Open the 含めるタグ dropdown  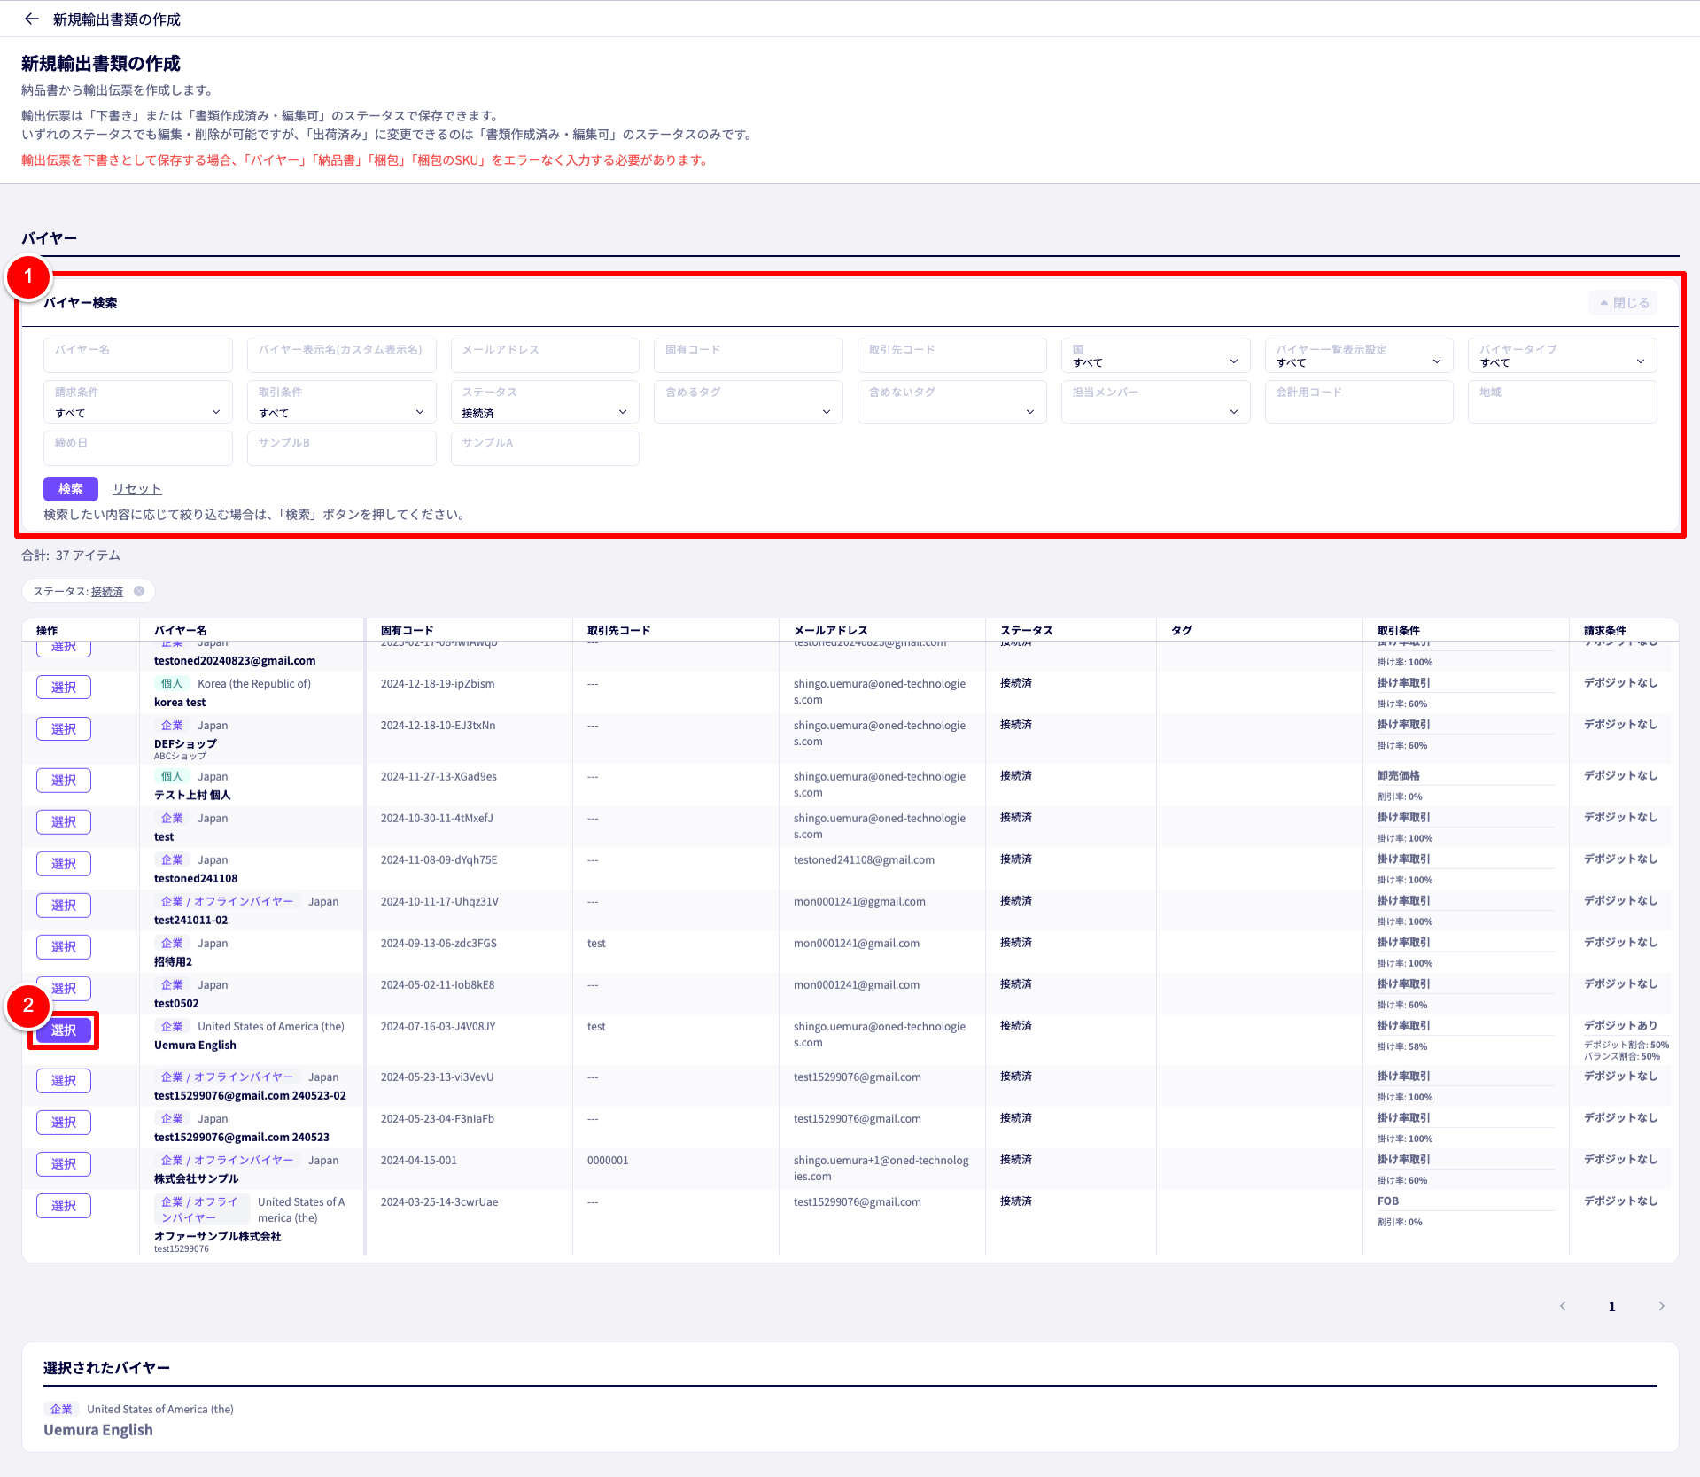[748, 403]
